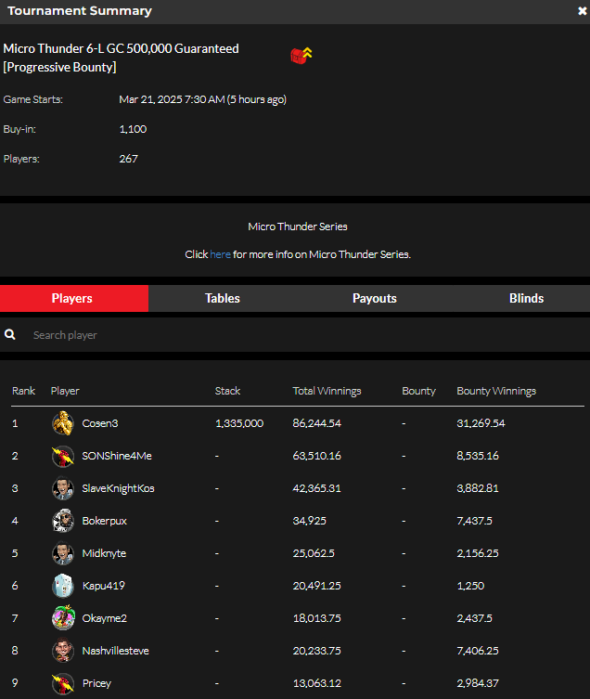
Task: Select player name Kapu419
Action: pyautogui.click(x=104, y=586)
